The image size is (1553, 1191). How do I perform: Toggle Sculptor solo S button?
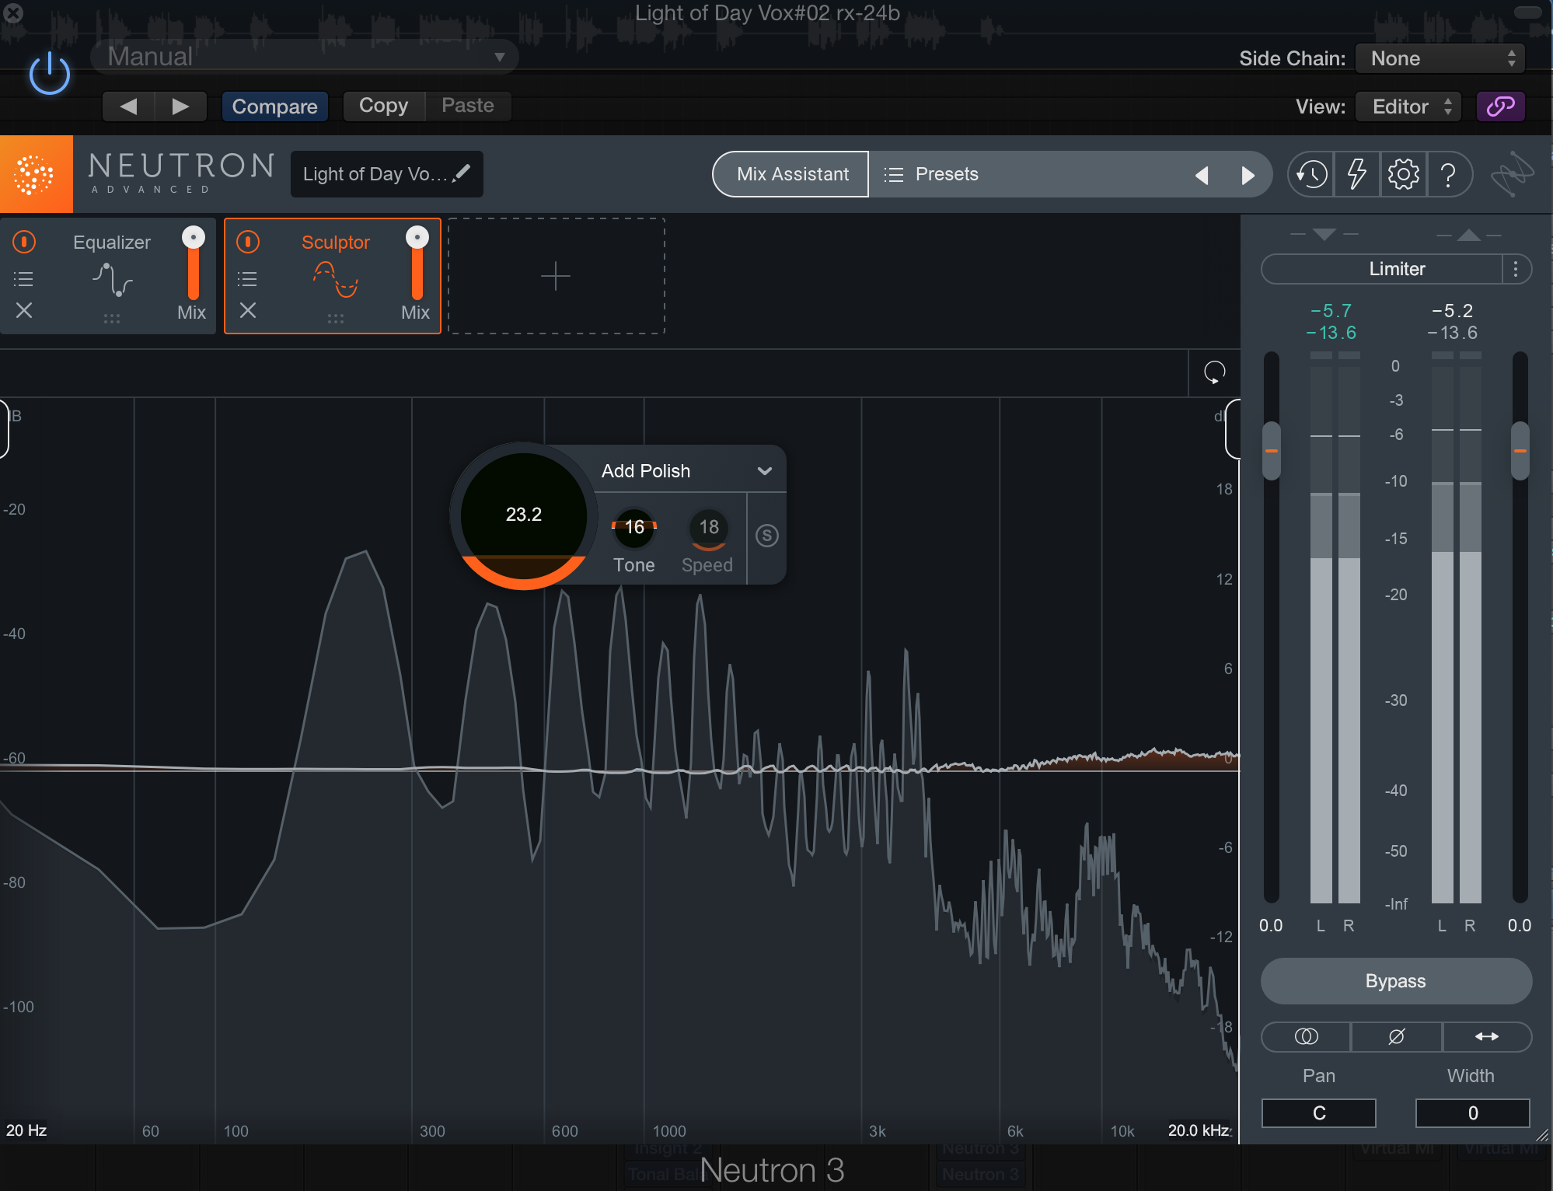766,535
